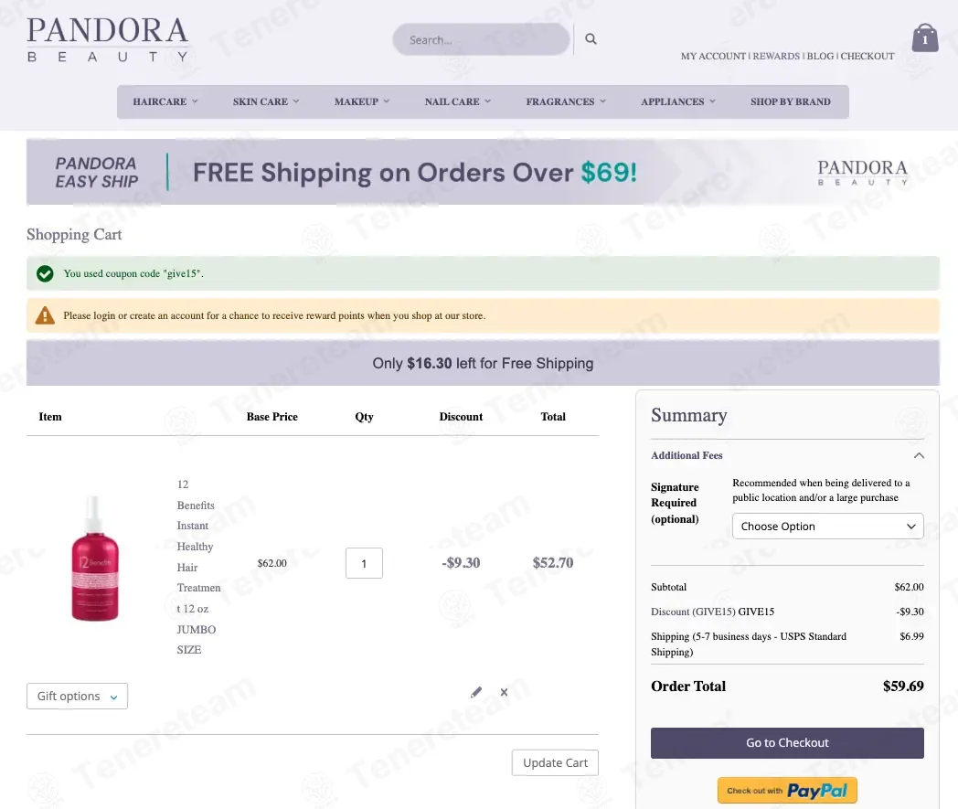Screen dimensions: 958x809
Task: Visit the Rewards link
Action: (776, 56)
